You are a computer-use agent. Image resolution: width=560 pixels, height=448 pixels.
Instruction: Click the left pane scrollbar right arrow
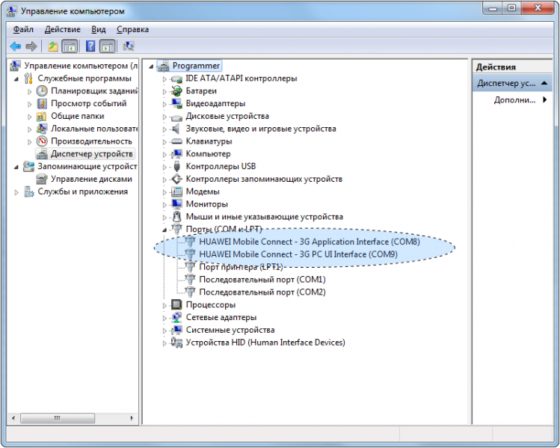pyautogui.click(x=132, y=417)
